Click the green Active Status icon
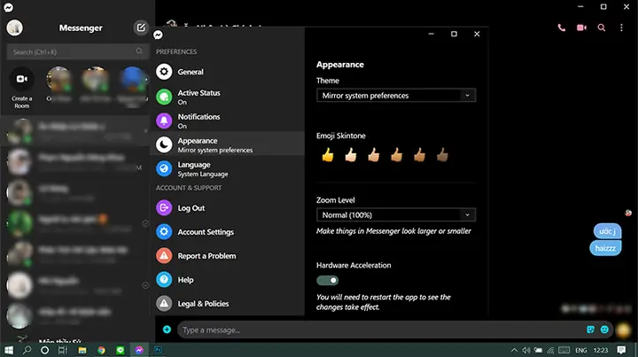The height and width of the screenshot is (357, 638). [164, 97]
